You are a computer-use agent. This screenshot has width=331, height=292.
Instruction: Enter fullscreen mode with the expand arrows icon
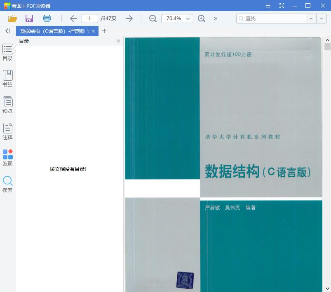pos(282,5)
